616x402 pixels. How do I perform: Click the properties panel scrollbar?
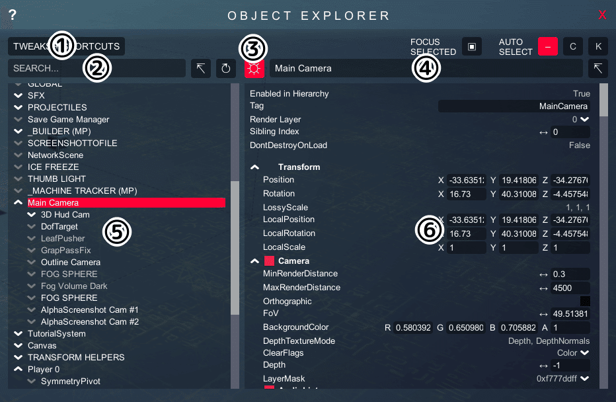pos(604,100)
